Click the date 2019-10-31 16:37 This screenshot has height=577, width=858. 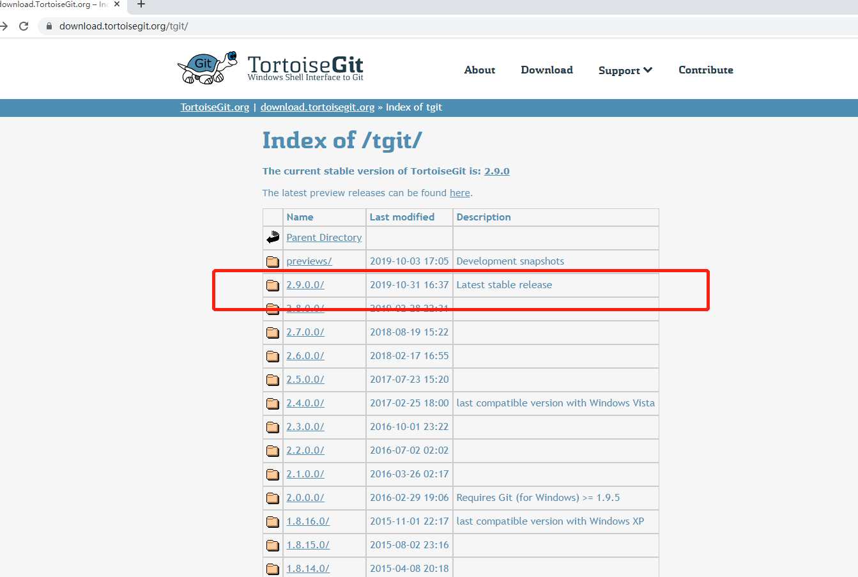coord(410,285)
